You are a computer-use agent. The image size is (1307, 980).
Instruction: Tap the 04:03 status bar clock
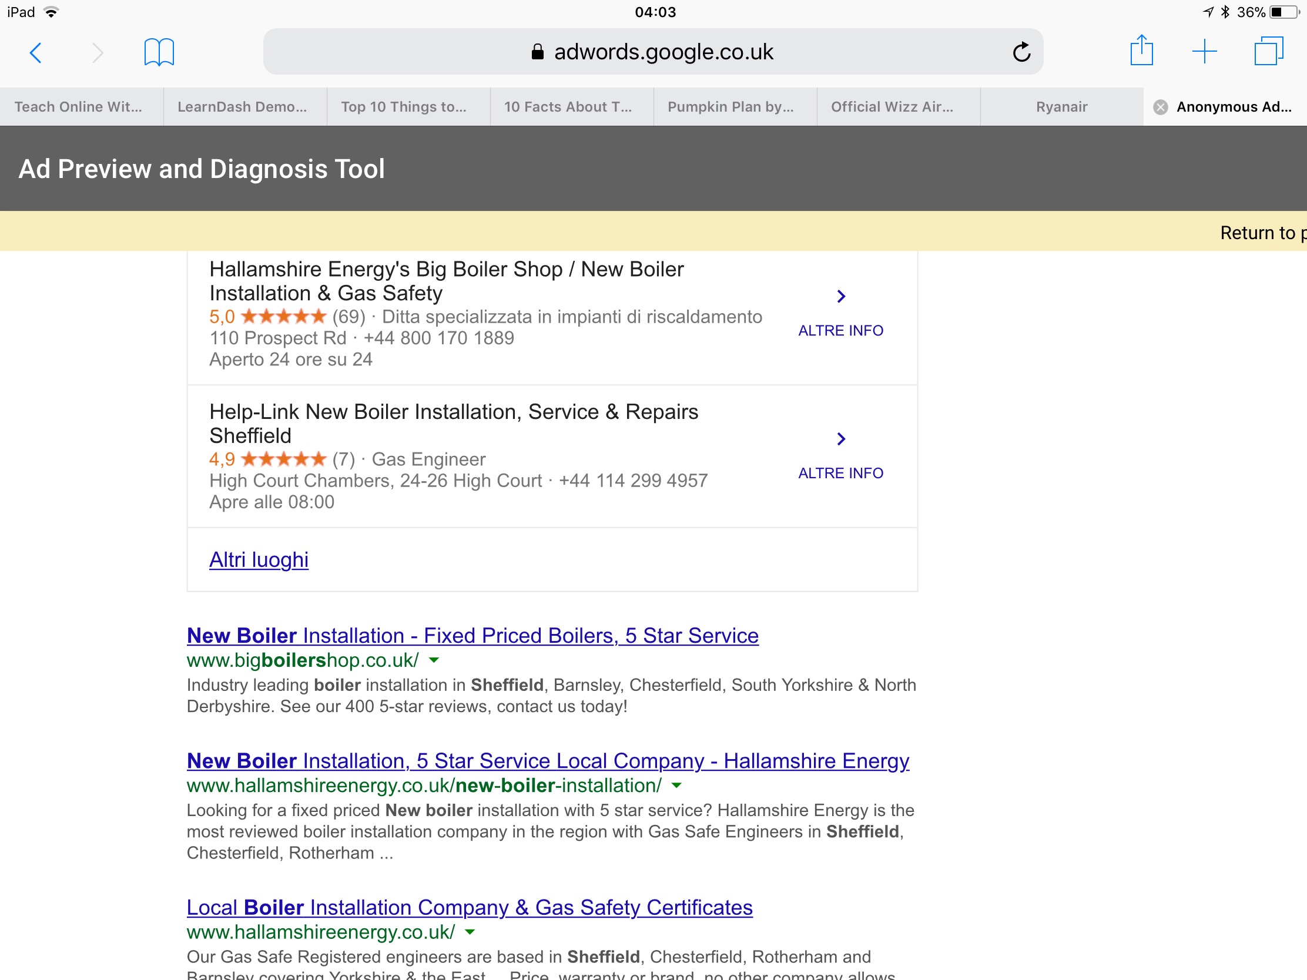(655, 12)
